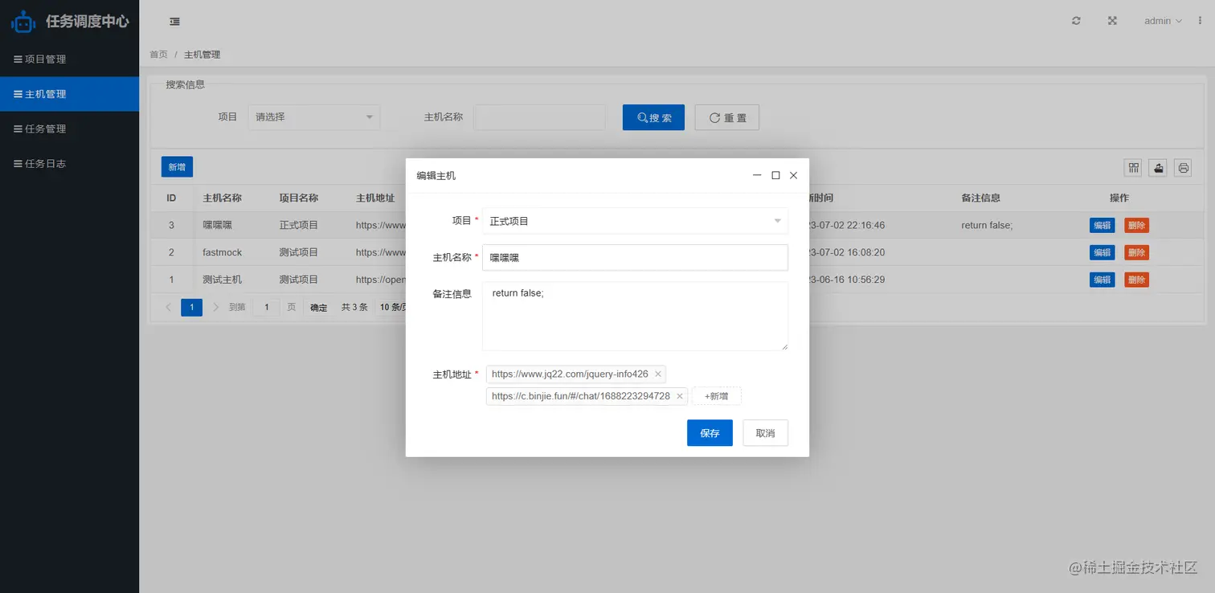Collapse the sidebar with the hamburger icon

[174, 21]
